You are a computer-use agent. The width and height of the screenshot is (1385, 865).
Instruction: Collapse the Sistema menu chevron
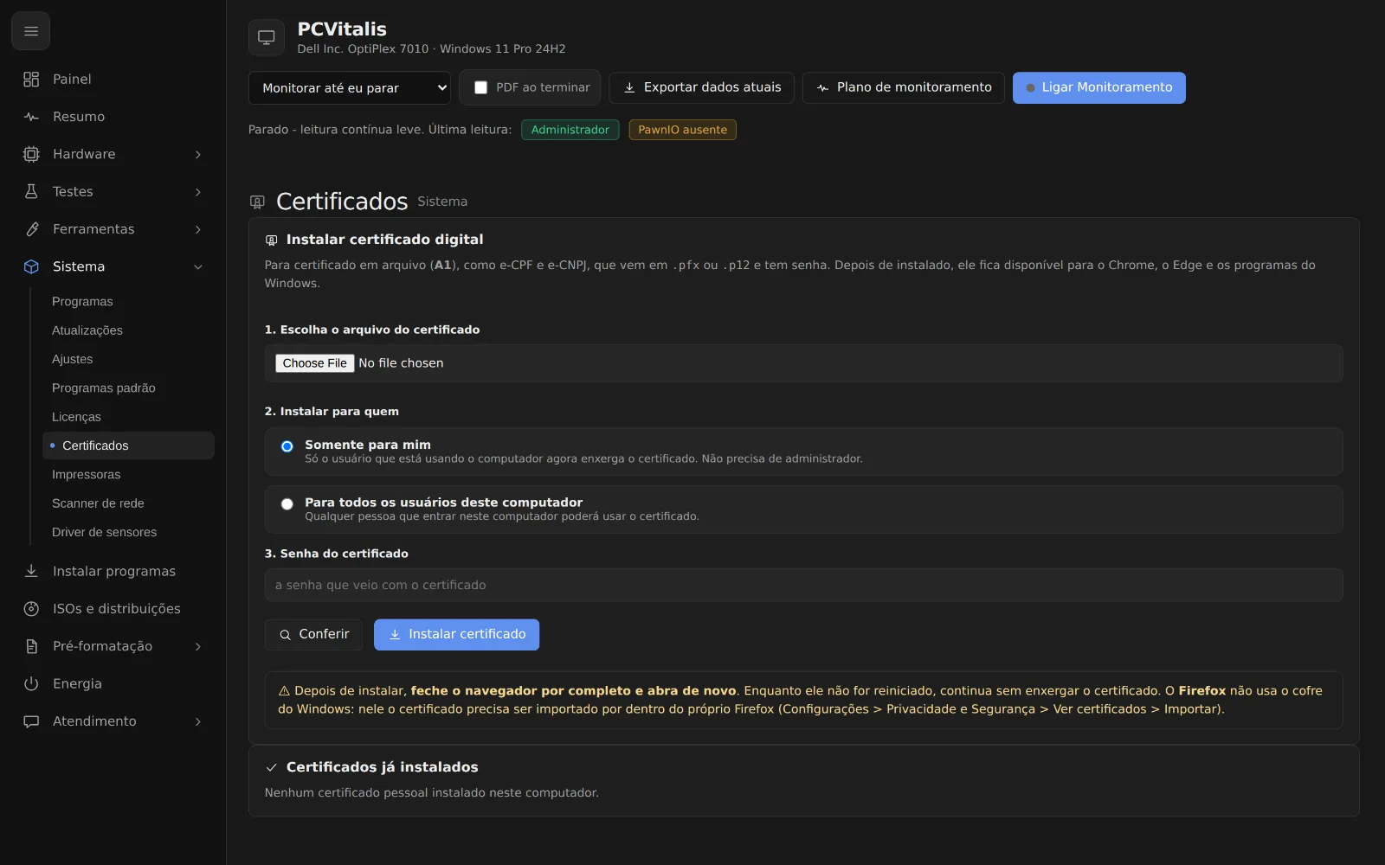coord(198,266)
